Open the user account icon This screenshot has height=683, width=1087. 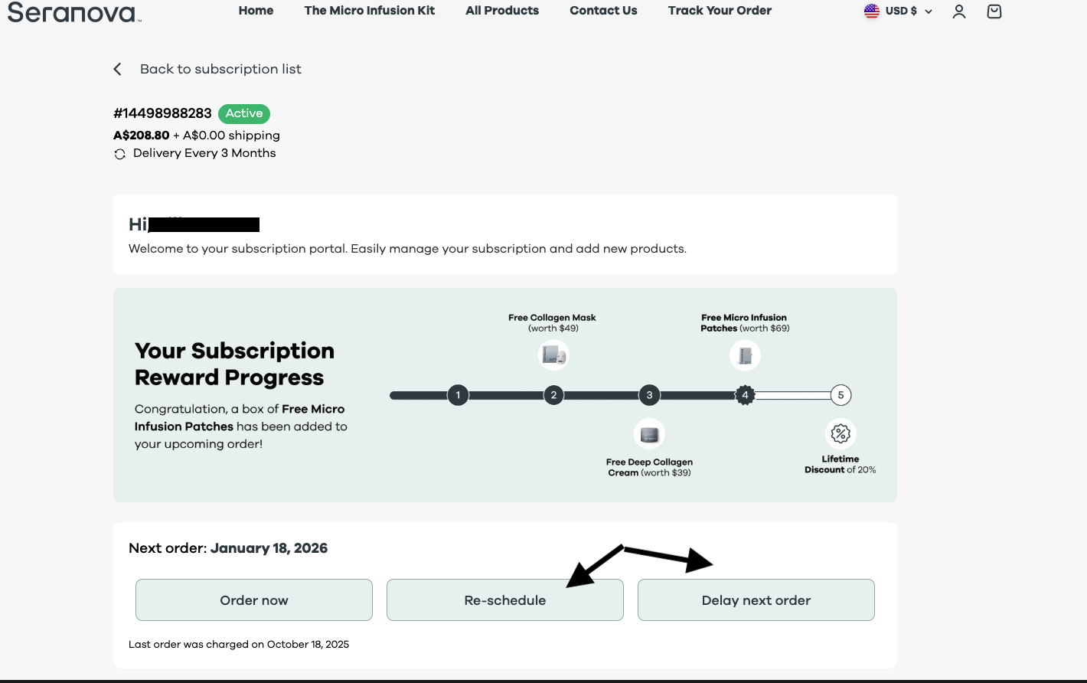(959, 11)
